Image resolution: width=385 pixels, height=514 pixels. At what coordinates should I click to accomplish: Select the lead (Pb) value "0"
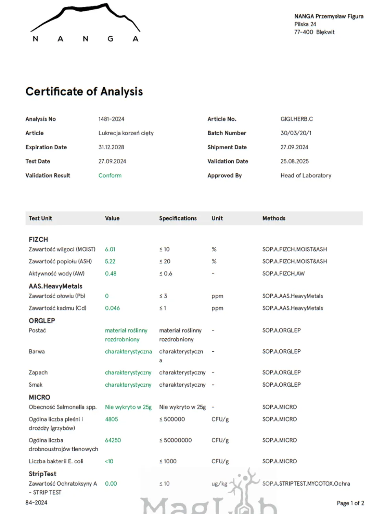107,296
